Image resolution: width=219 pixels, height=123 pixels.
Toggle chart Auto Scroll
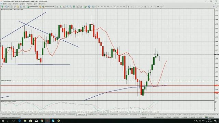pos(78,6)
